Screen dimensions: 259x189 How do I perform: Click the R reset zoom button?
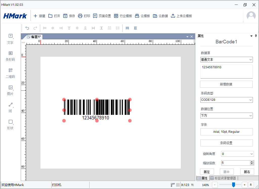pos(251,185)
